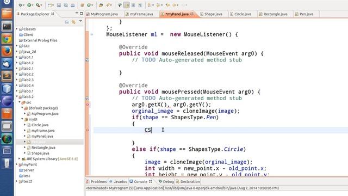Click the Save icon in the toolbar
The width and height of the screenshot is (348, 196).
click(59, 5)
